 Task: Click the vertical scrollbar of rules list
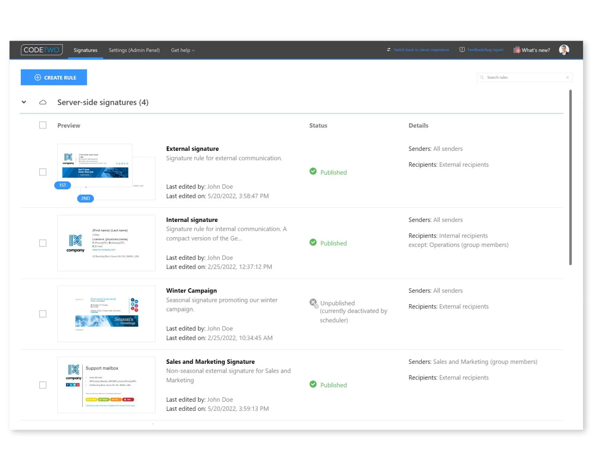pos(570,177)
